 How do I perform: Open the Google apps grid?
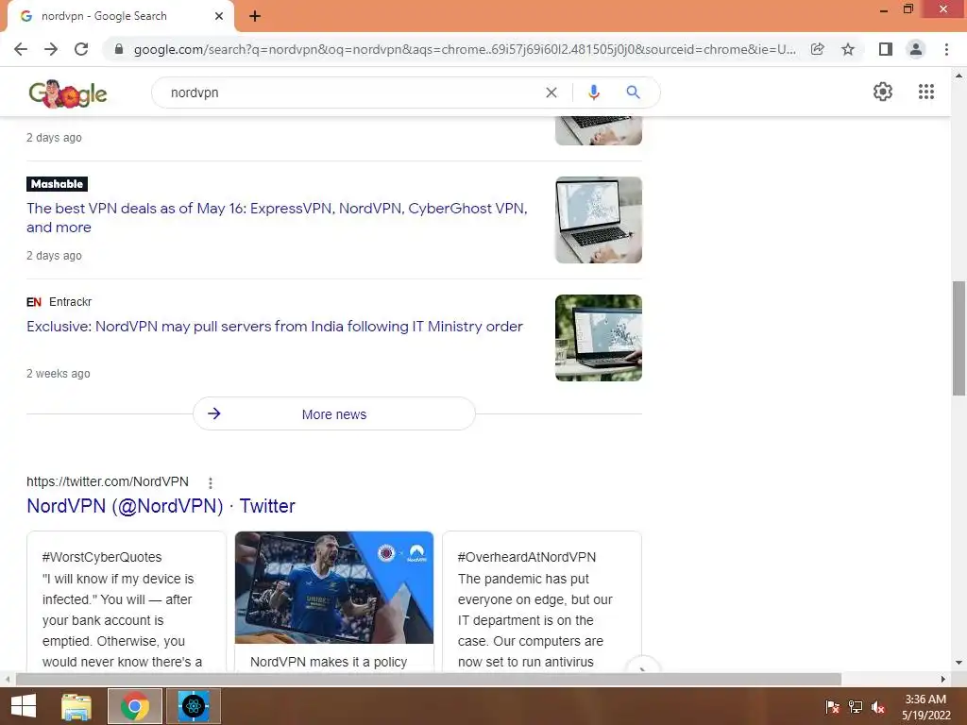pos(925,92)
